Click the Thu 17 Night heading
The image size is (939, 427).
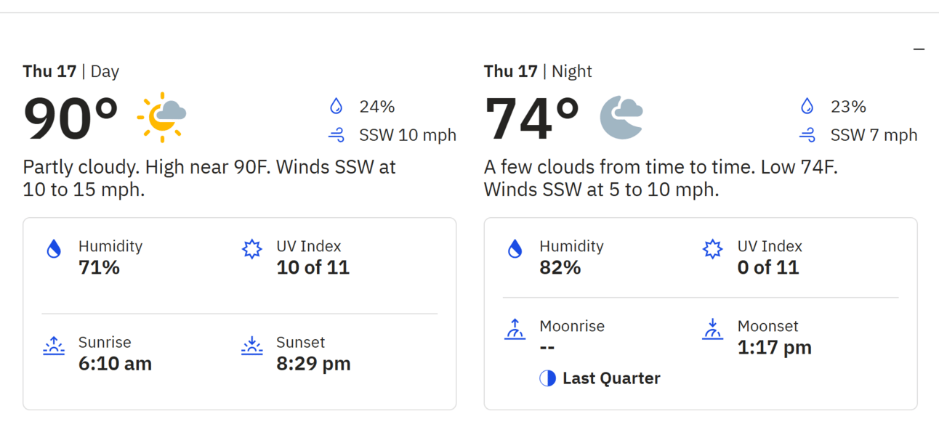click(538, 71)
